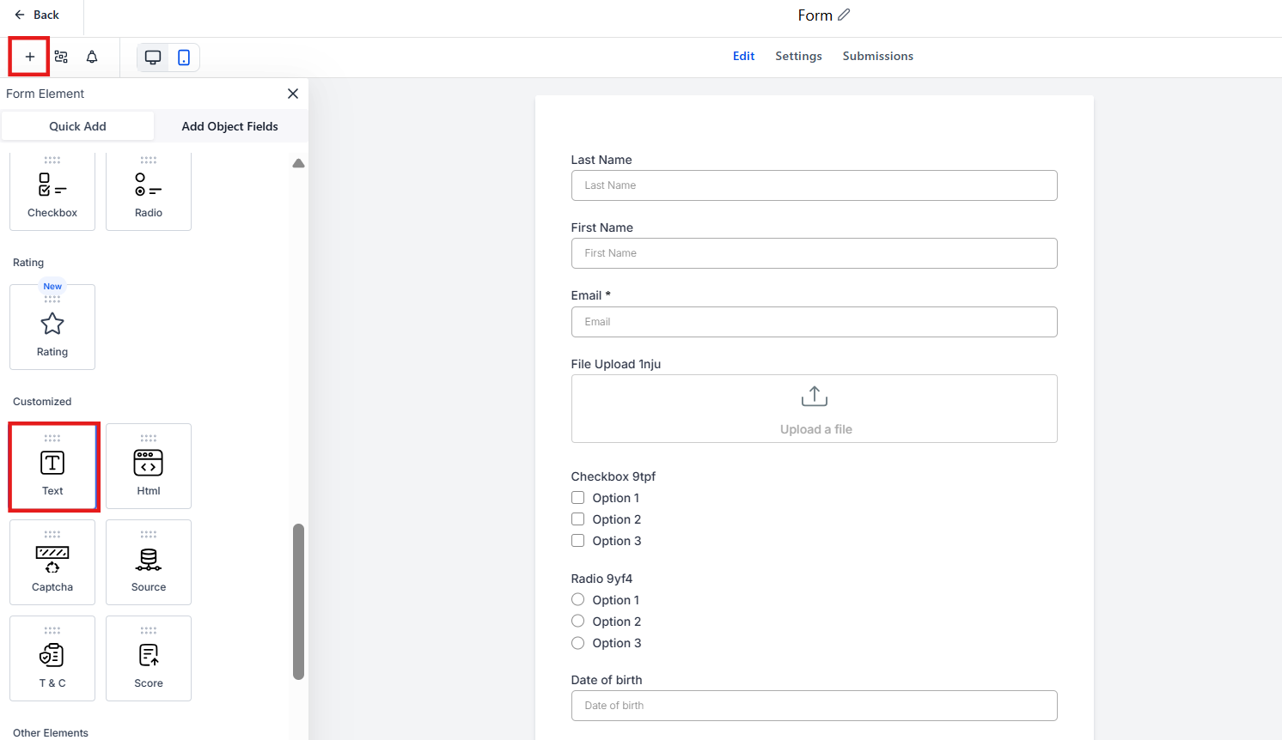Open the Add Object Fields tab
Image resolution: width=1282 pixels, height=740 pixels.
[229, 126]
